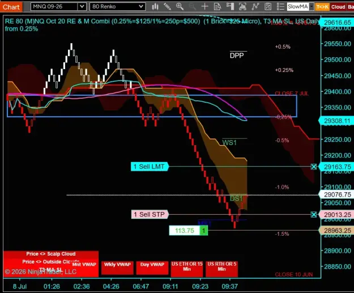Click the Mnt VWAP indicator box
Screen dimensions: 354x293
(84, 264)
